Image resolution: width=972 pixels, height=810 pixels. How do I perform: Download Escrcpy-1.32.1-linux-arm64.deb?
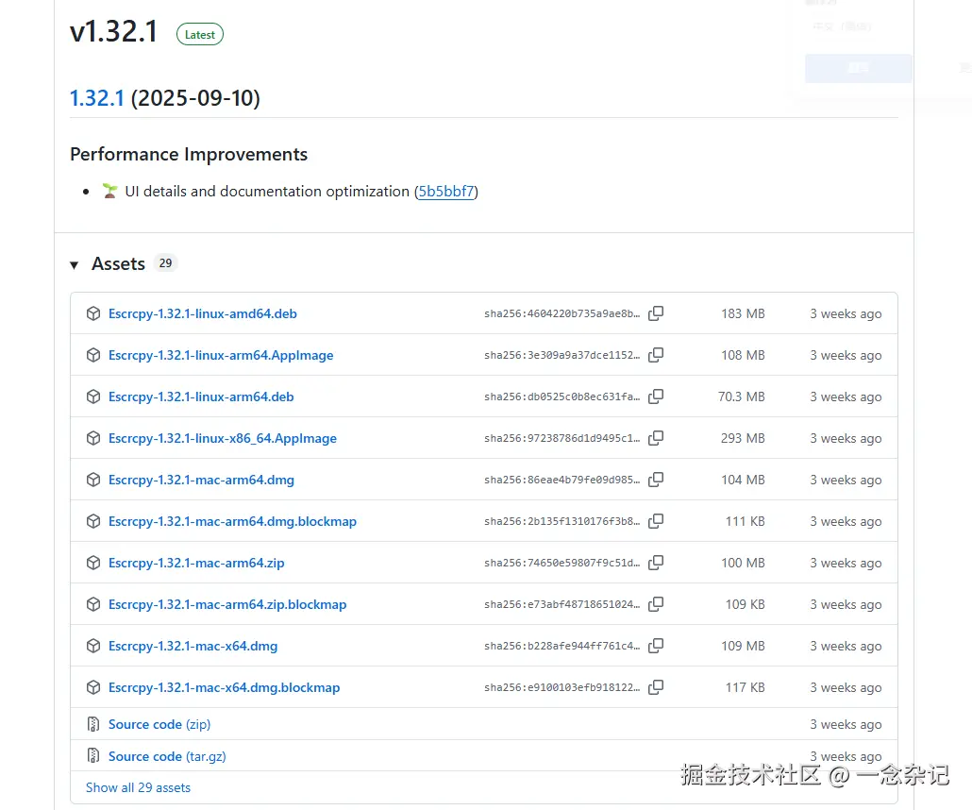tap(201, 397)
